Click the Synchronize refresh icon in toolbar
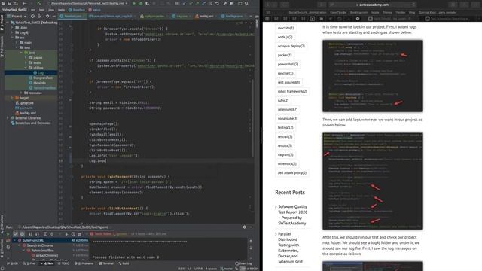Viewport: 482px width, 271px height. pyautogui.click(x=16, y=3)
